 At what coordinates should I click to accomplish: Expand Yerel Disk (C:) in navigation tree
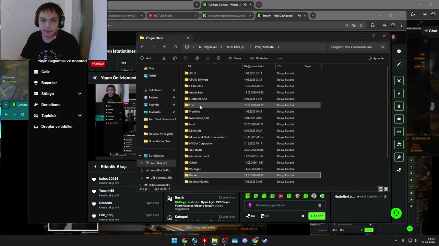pos(142,163)
